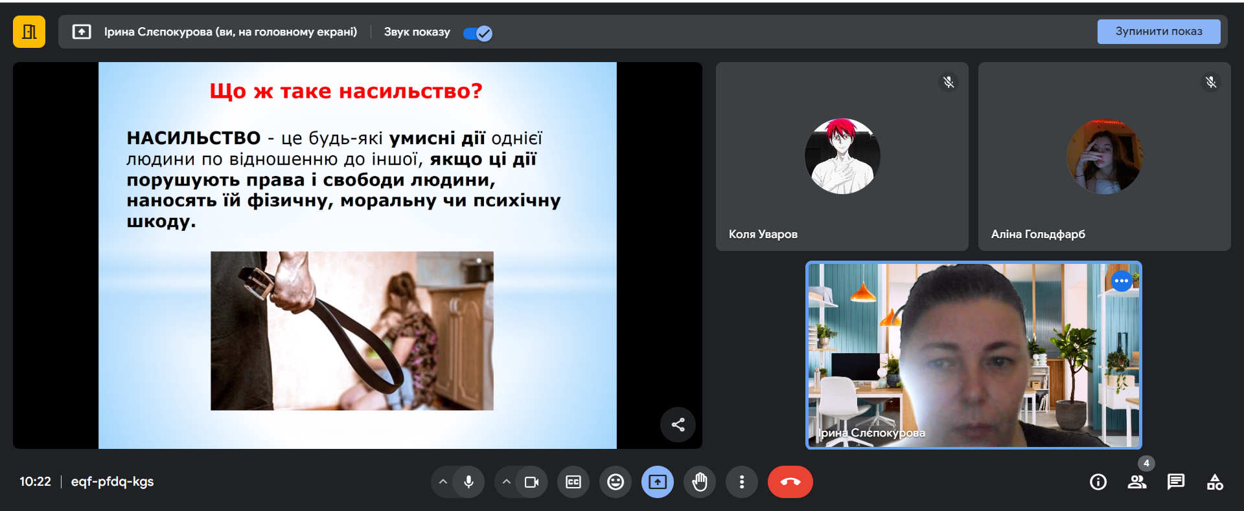Expand audio settings arrow beside microphone
Viewport: 1244px width, 511px height.
443,482
